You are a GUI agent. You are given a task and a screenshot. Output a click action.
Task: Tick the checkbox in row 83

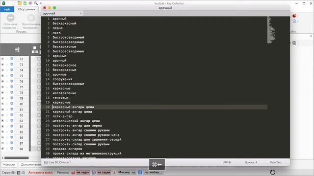click(39, 121)
